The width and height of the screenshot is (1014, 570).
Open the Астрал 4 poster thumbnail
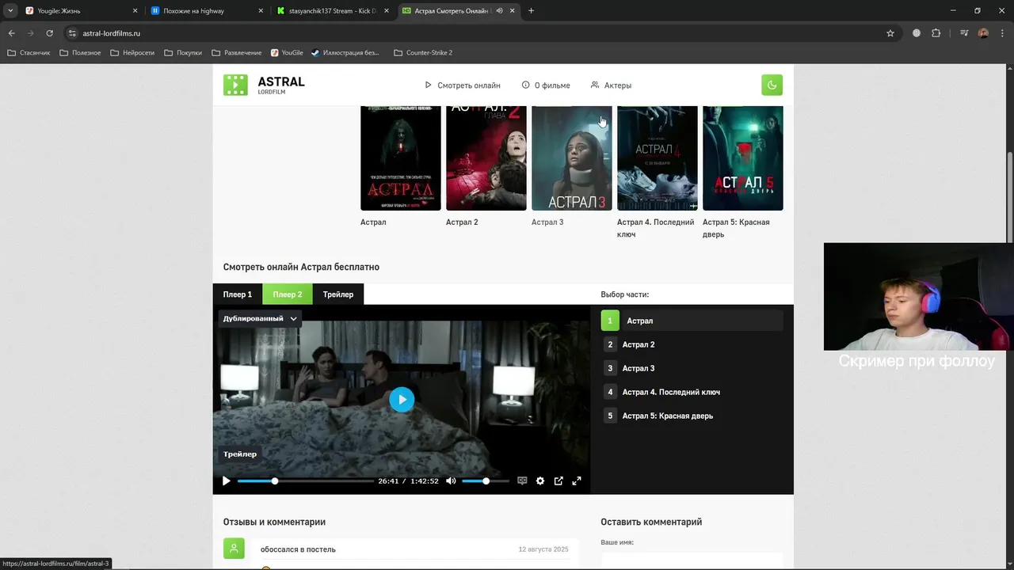(x=658, y=158)
